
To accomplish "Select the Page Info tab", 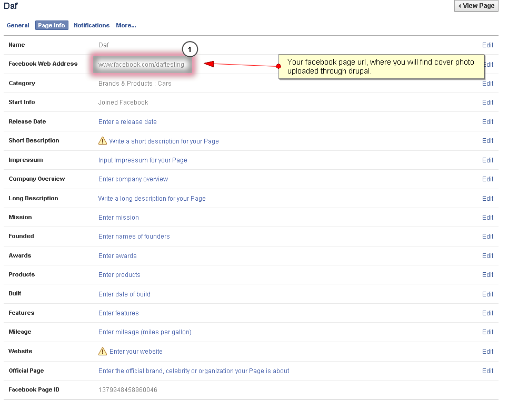I will tap(52, 25).
